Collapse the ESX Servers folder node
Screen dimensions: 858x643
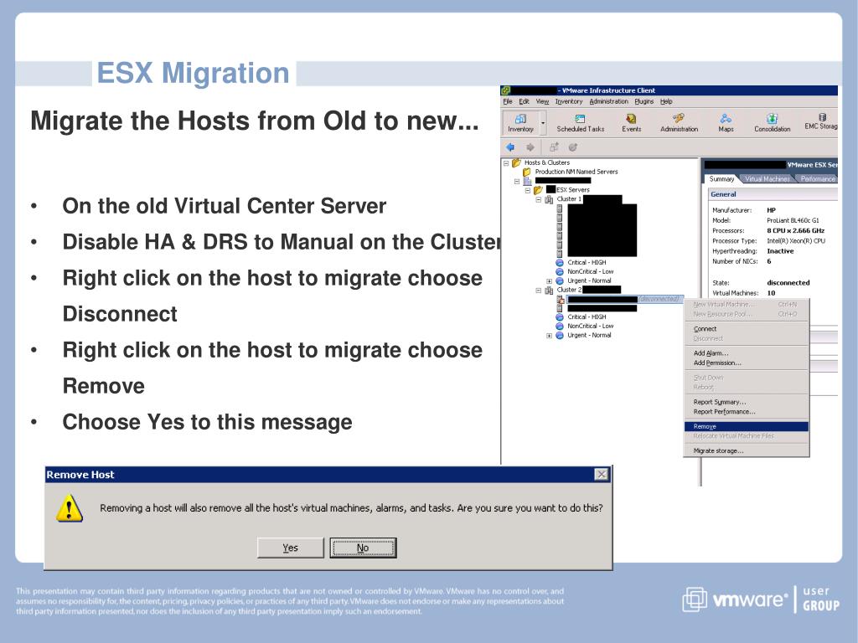[528, 190]
